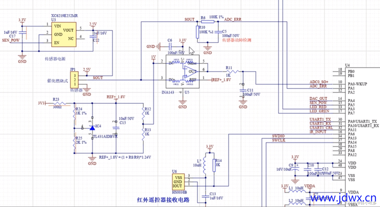Click the INA143 amplifier symbol U5
The width and height of the screenshot is (380, 207).
coord(183,72)
